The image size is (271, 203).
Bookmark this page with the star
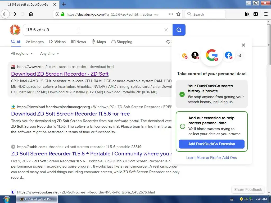tap(178, 14)
